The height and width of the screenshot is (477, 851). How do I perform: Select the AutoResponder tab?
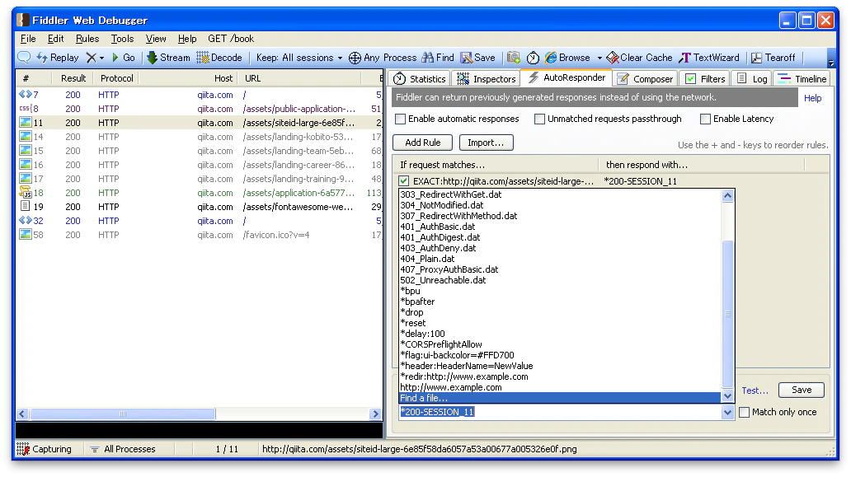click(x=566, y=77)
